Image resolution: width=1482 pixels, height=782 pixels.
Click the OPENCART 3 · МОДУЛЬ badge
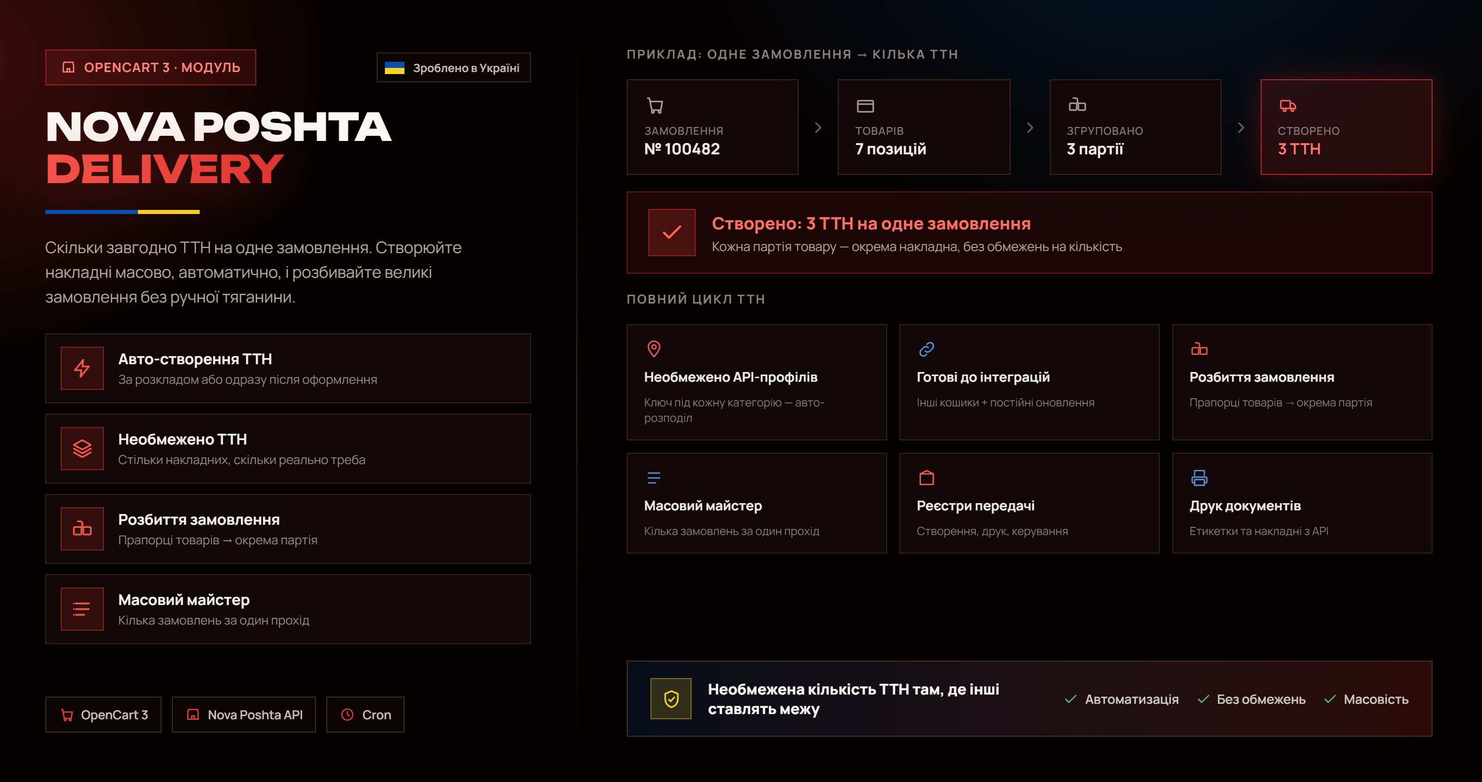click(x=151, y=67)
